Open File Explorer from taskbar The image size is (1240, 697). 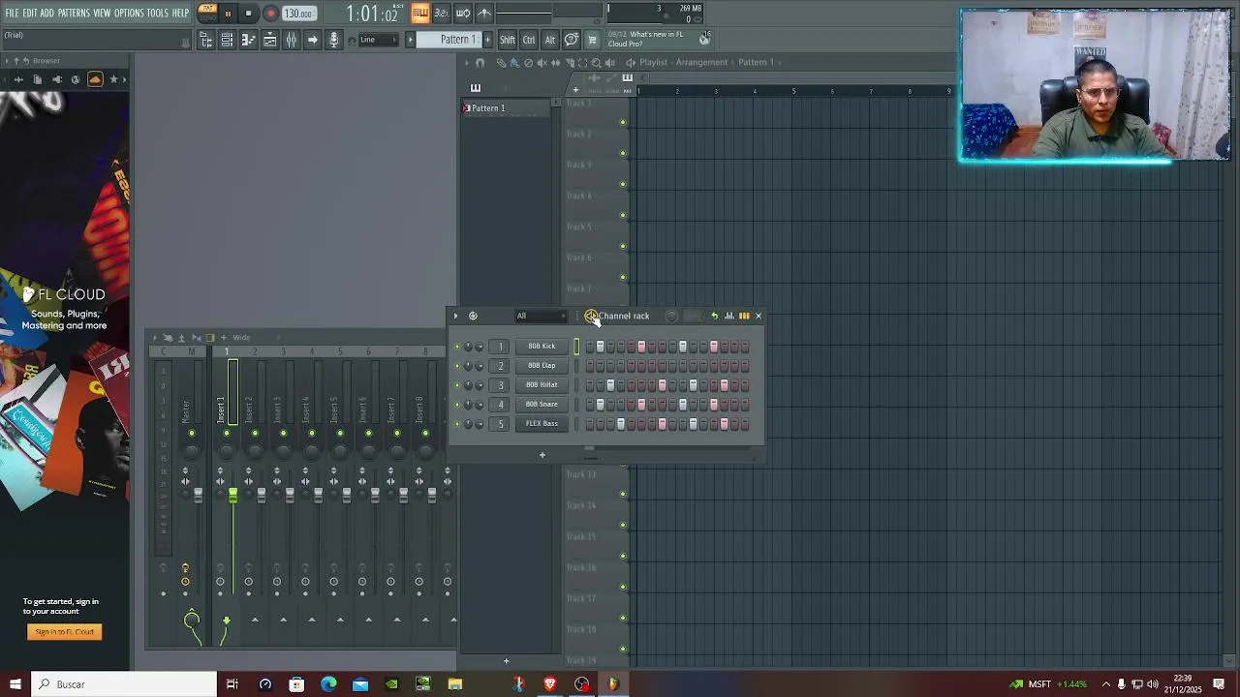pyautogui.click(x=455, y=684)
